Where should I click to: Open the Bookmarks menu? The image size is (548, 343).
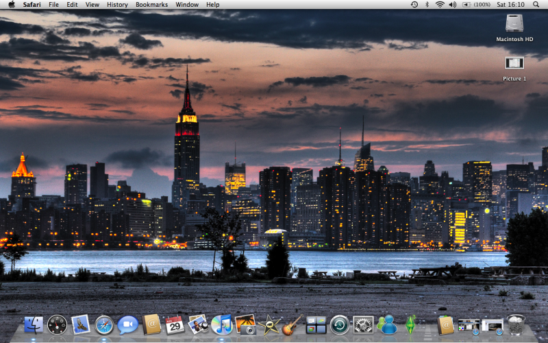(x=151, y=5)
